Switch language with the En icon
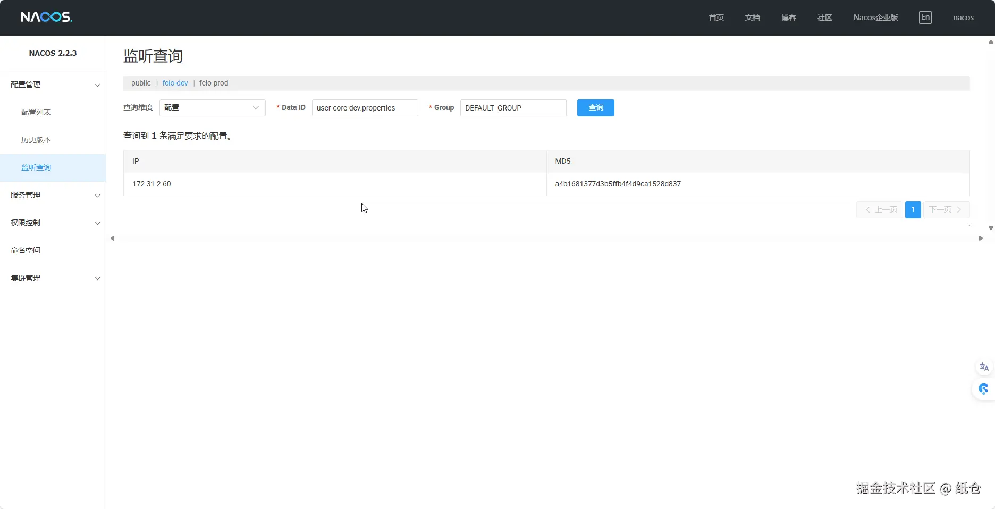This screenshot has width=995, height=509. [925, 18]
